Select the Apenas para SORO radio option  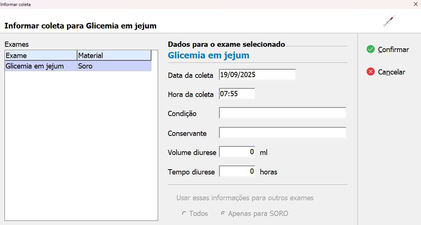click(x=223, y=213)
